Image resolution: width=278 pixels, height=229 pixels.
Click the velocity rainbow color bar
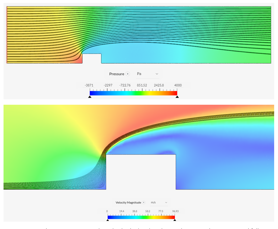[x=141, y=217]
